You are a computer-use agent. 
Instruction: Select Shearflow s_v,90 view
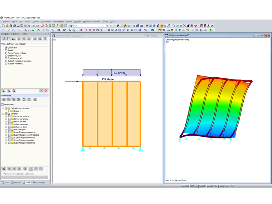(6, 58)
